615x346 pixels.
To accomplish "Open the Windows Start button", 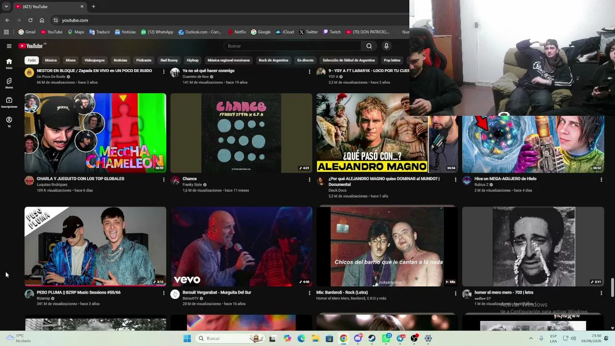I will pyautogui.click(x=187, y=338).
